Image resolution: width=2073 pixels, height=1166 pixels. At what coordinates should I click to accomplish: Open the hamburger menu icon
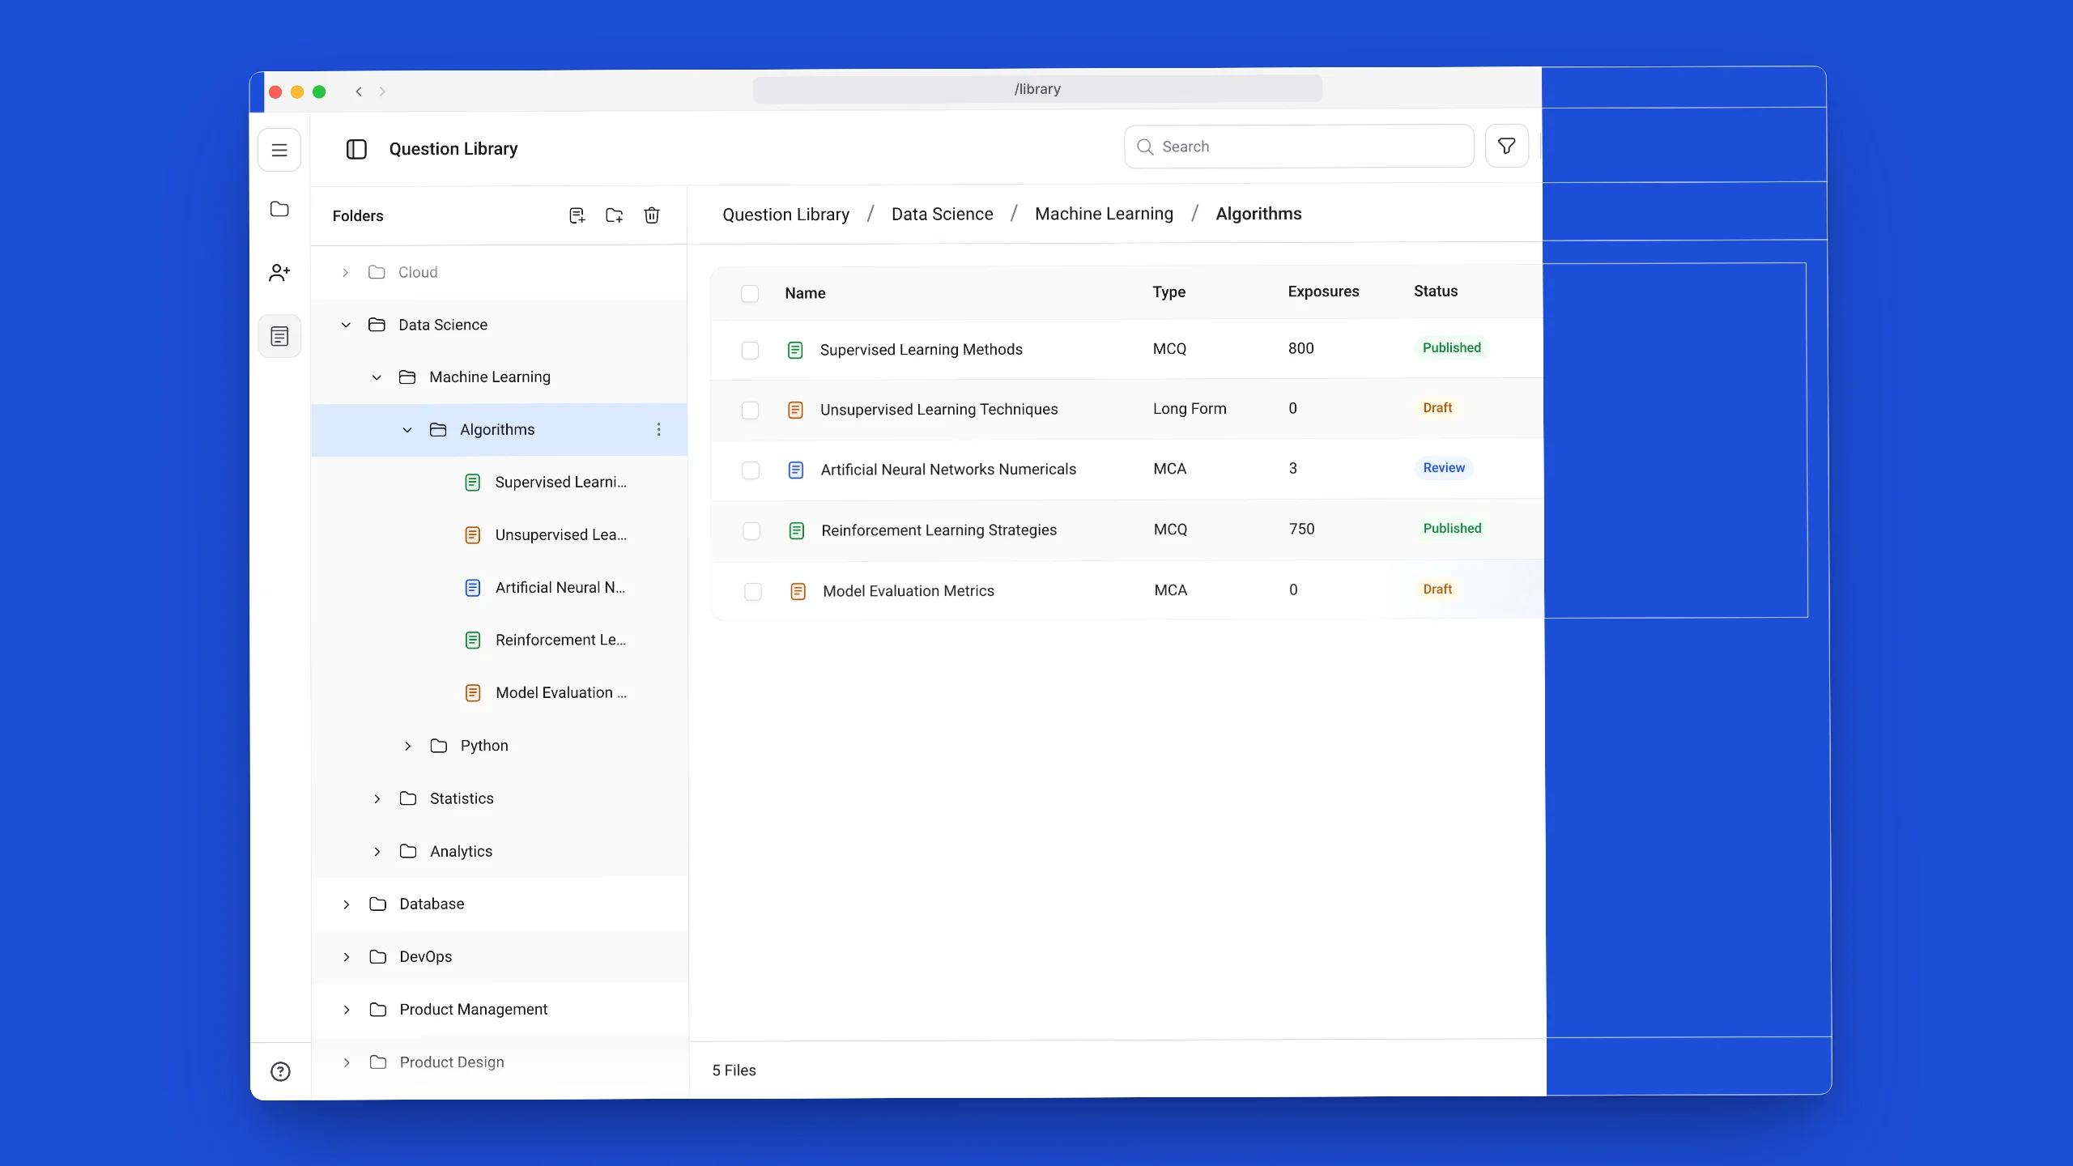click(279, 150)
